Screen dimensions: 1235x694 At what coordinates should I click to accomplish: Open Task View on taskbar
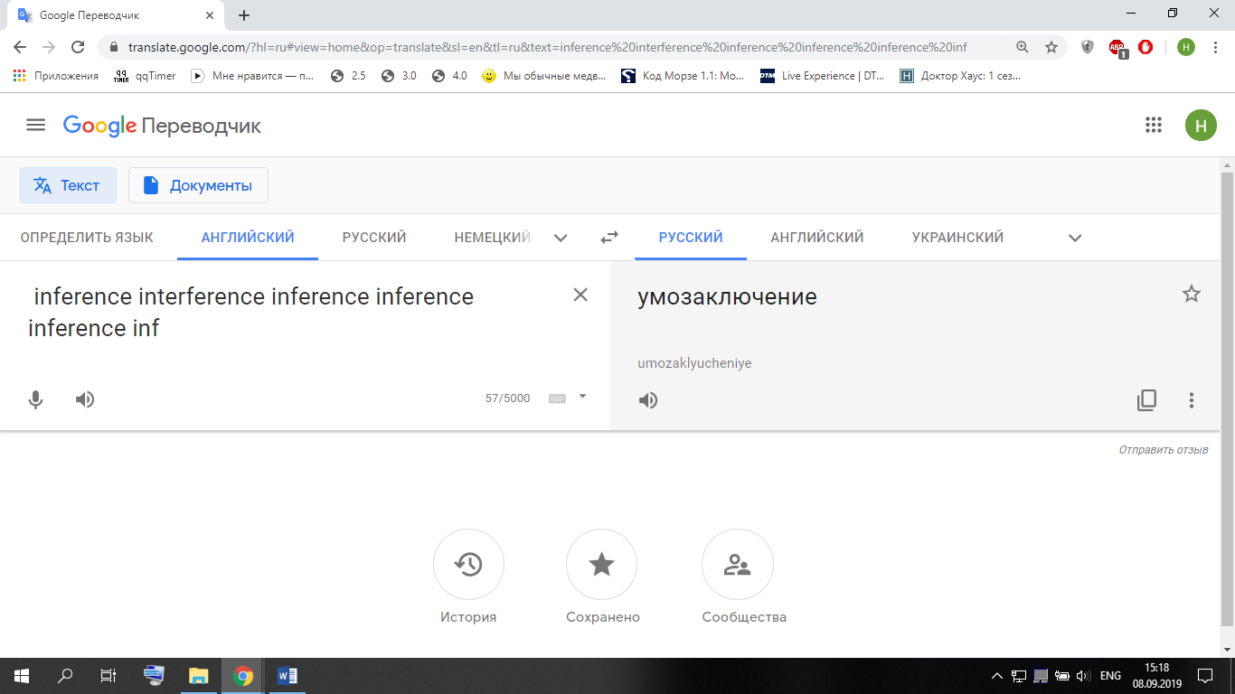pos(108,675)
